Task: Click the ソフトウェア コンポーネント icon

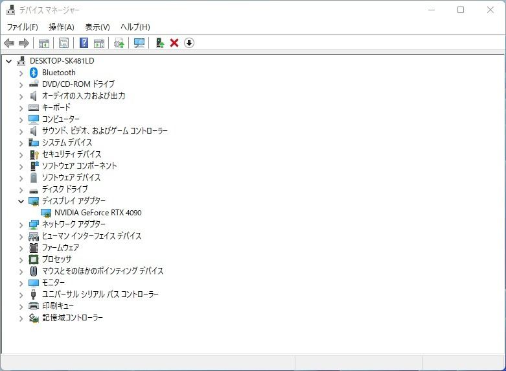Action: 34,166
